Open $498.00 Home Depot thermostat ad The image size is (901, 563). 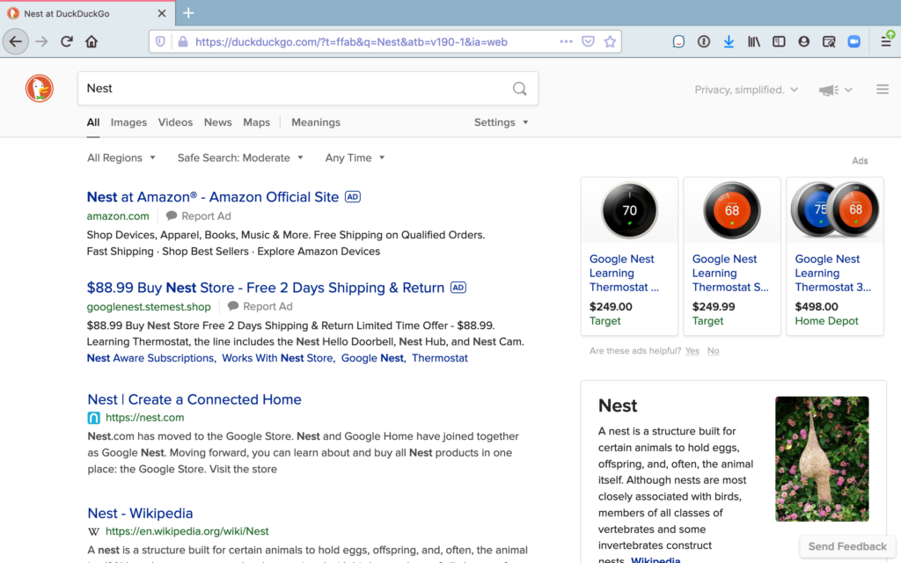835,256
